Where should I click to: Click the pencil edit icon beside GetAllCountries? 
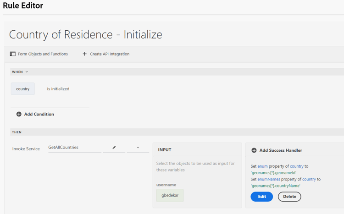[114, 148]
